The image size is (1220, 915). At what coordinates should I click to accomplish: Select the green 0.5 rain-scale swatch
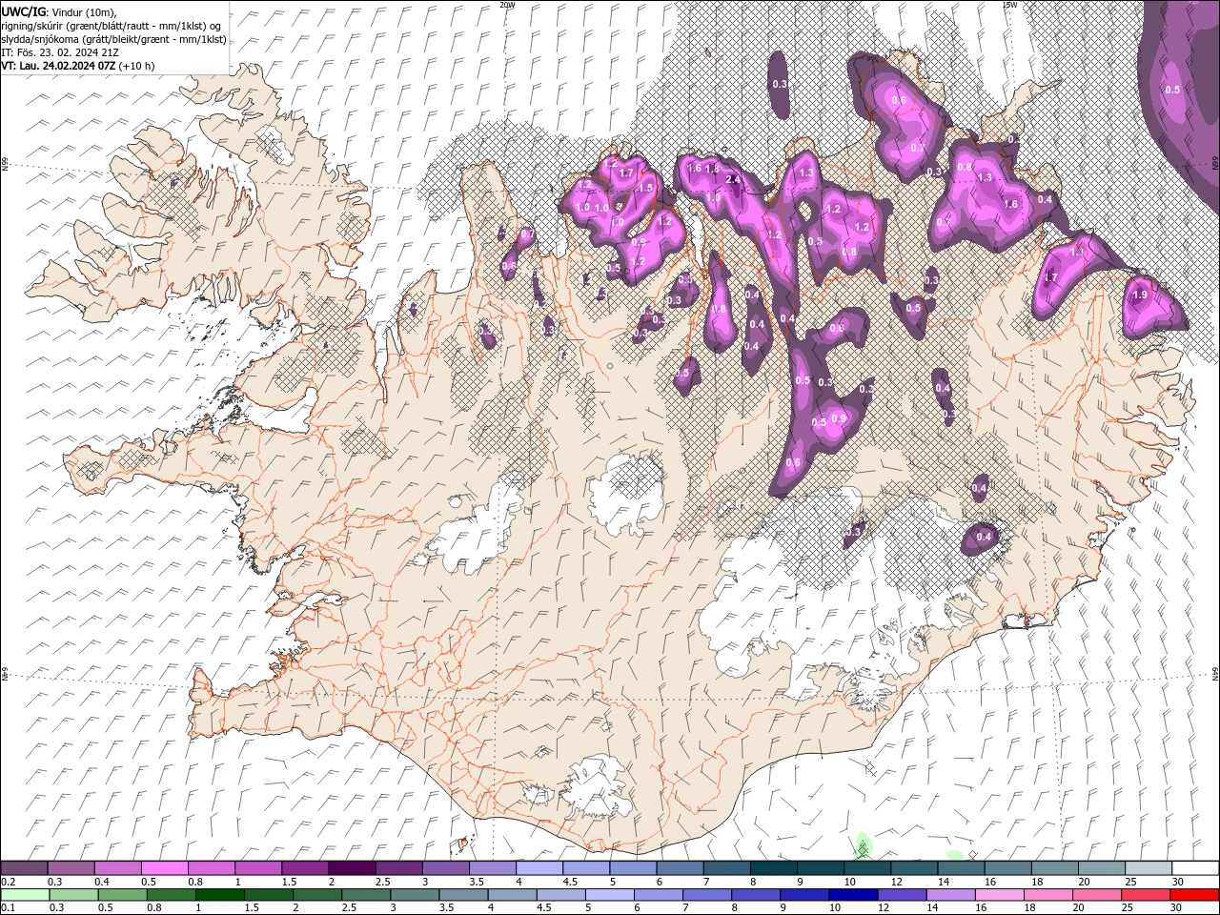pos(123,895)
